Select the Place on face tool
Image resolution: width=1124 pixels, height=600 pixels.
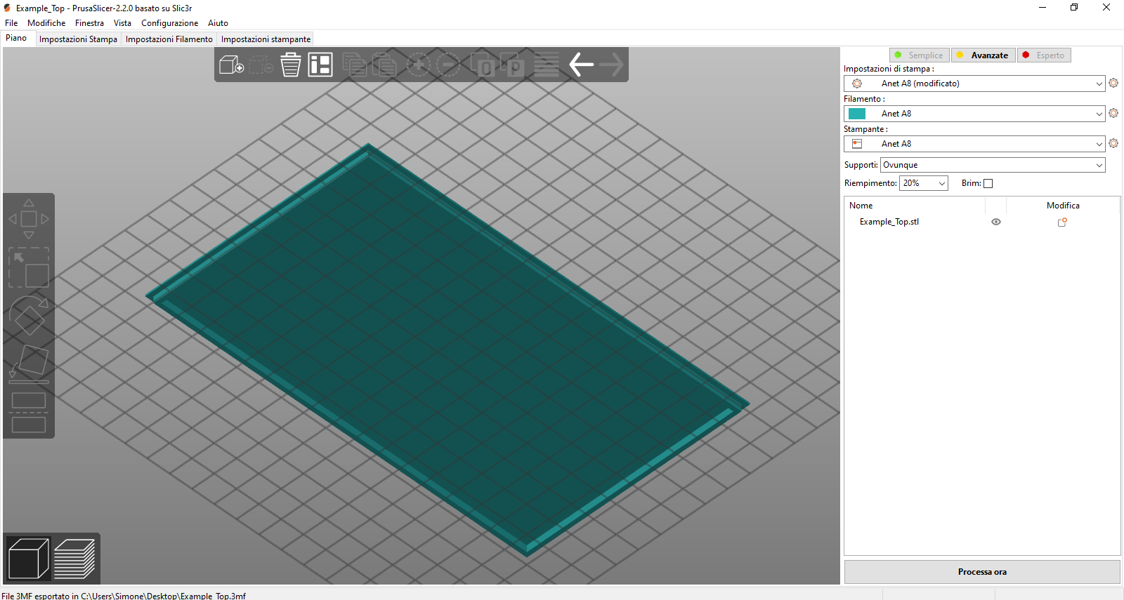[29, 364]
